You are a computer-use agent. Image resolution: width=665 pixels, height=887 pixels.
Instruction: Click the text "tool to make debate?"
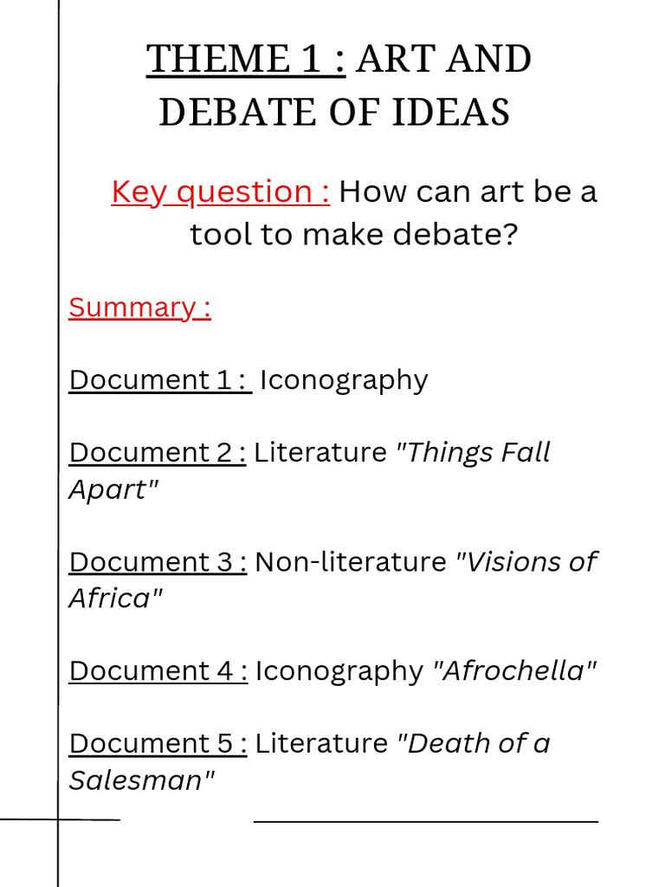click(353, 233)
